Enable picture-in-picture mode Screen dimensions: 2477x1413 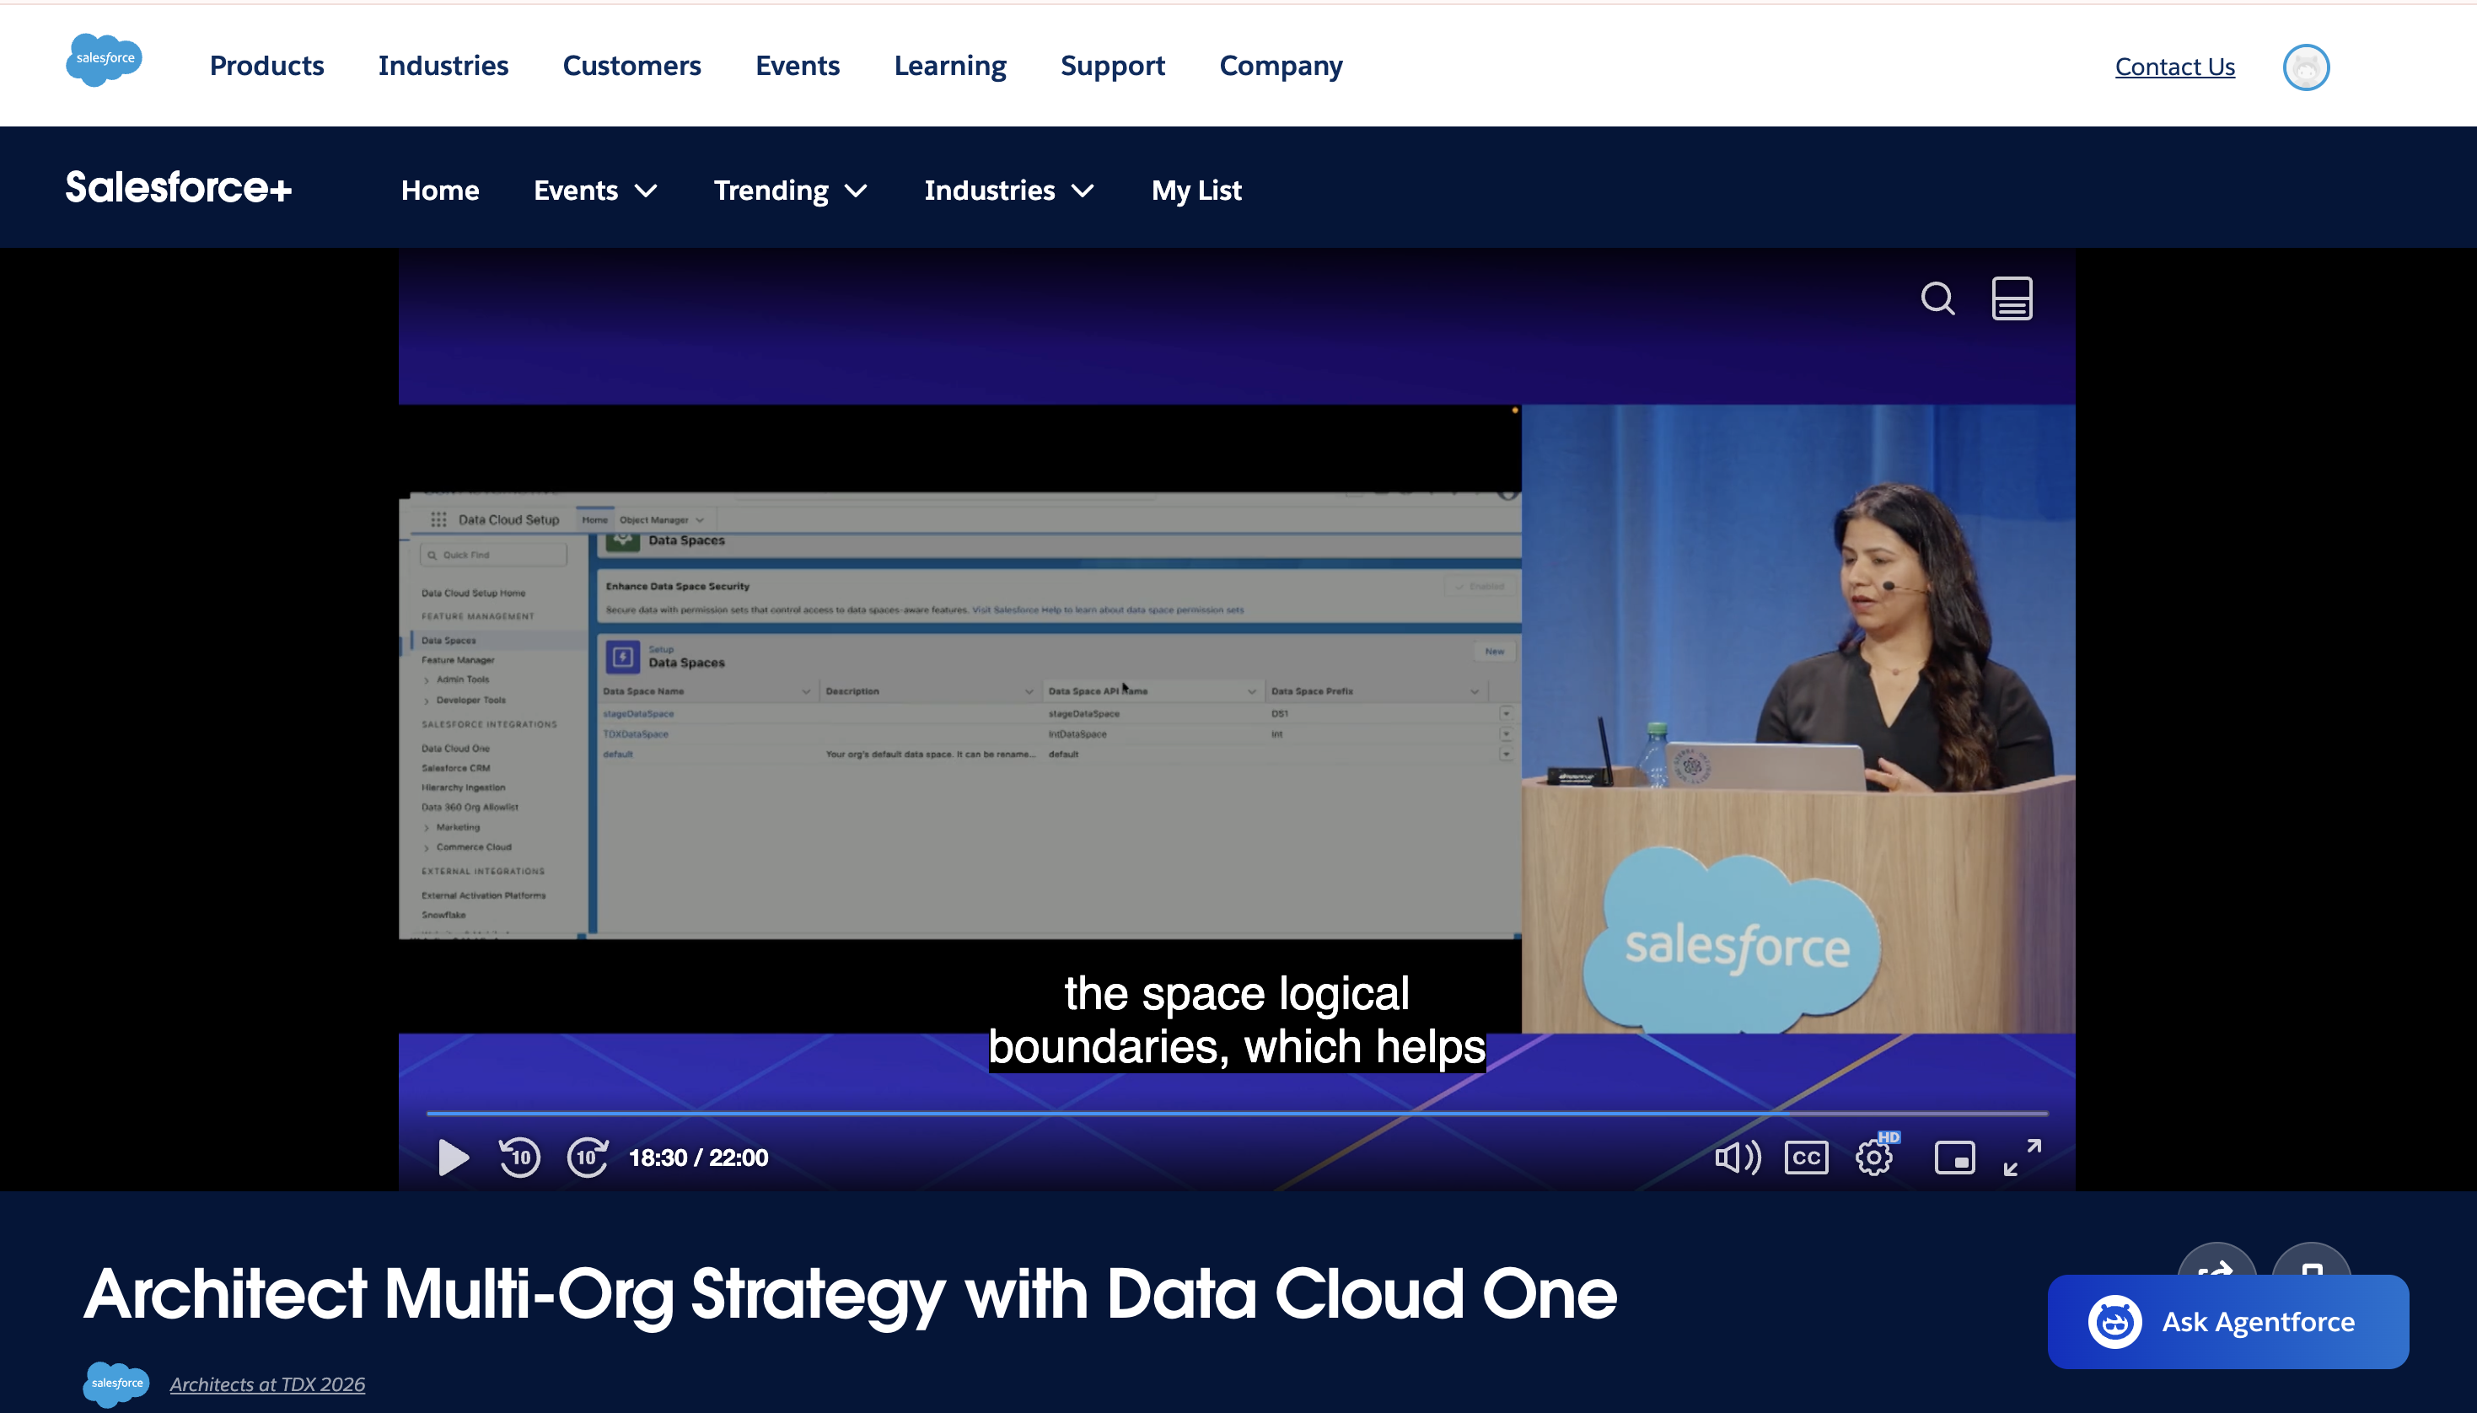pos(1954,1157)
